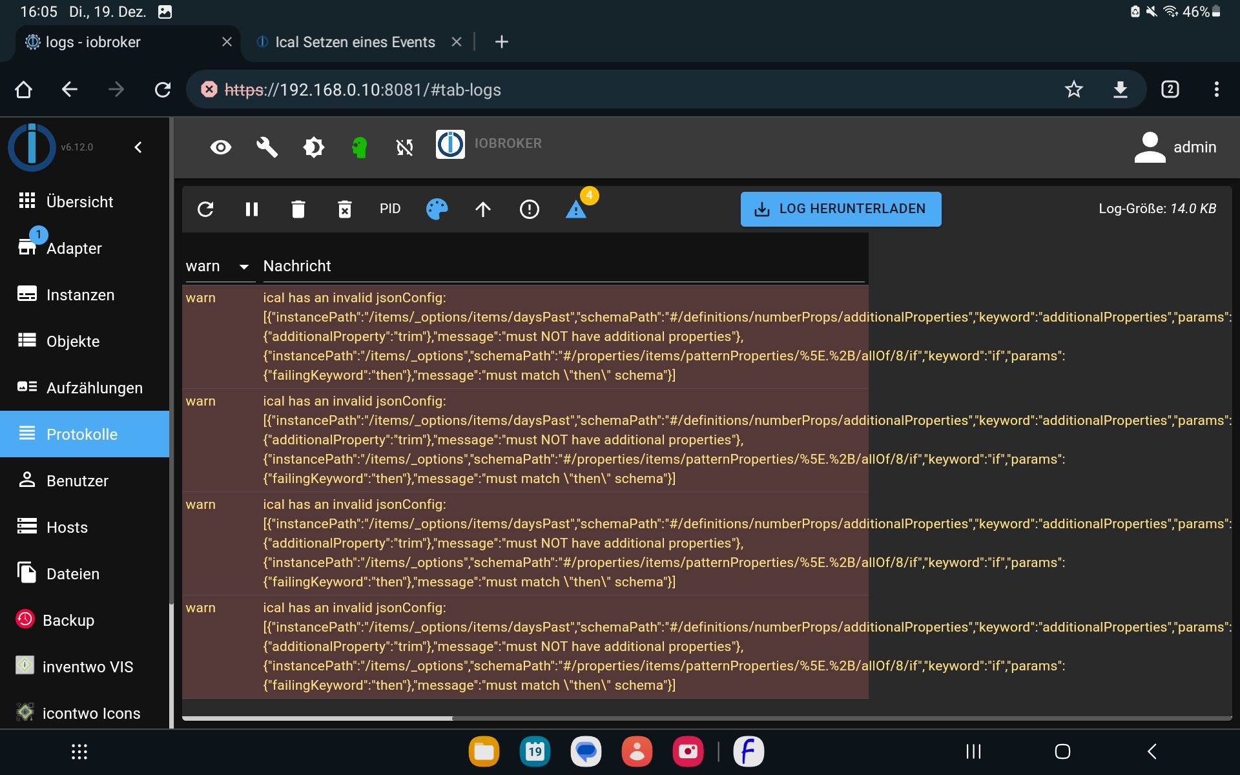Click the eye visibility icon in top bar

click(221, 147)
